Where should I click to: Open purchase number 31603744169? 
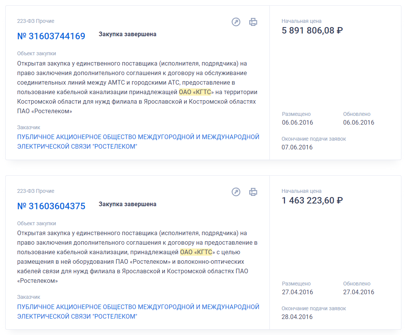point(51,36)
